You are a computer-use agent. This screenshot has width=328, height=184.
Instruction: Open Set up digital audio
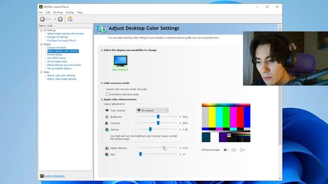tap(57, 61)
